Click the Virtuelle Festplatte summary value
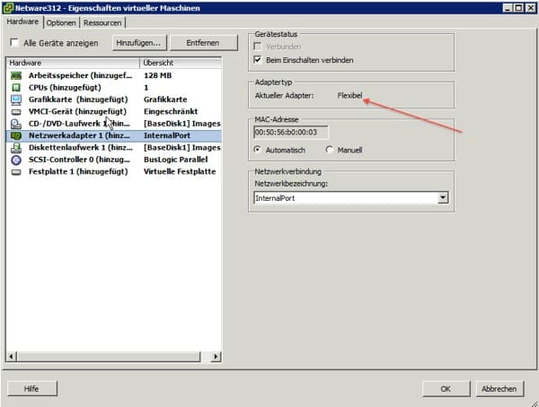539x407 pixels. pos(180,171)
